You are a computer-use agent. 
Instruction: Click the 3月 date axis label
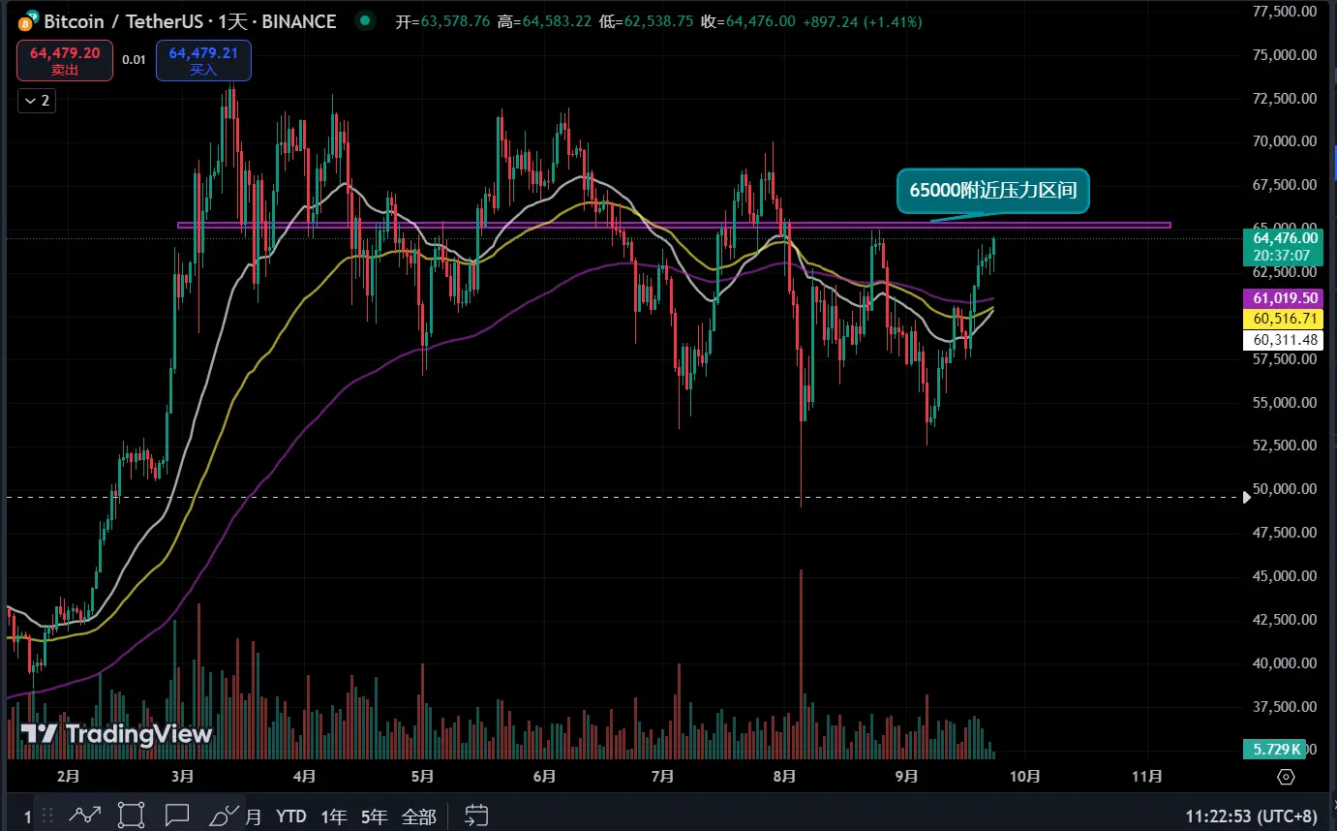click(x=181, y=777)
